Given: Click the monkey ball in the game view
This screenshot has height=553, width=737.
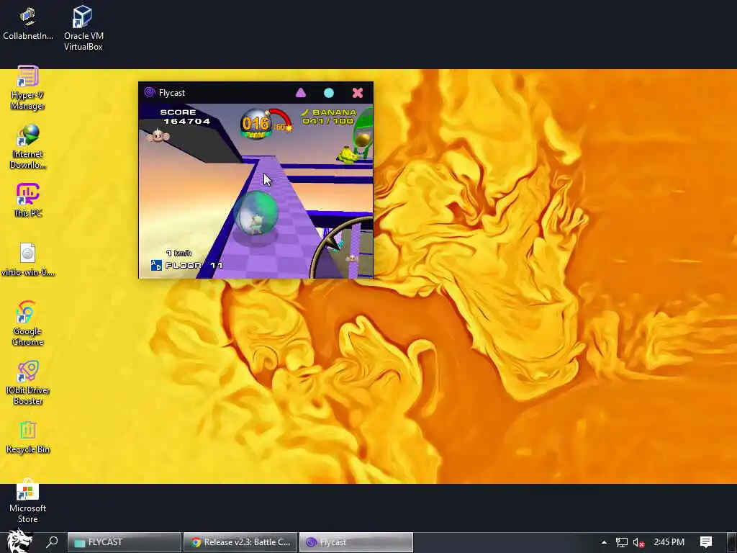Looking at the screenshot, I should click(x=256, y=213).
